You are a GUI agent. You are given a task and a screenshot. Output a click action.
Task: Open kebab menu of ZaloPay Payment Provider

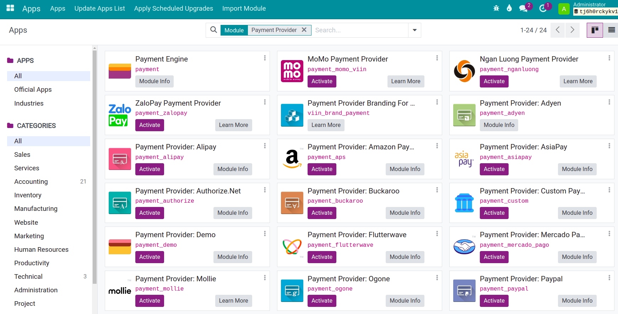pyautogui.click(x=265, y=102)
